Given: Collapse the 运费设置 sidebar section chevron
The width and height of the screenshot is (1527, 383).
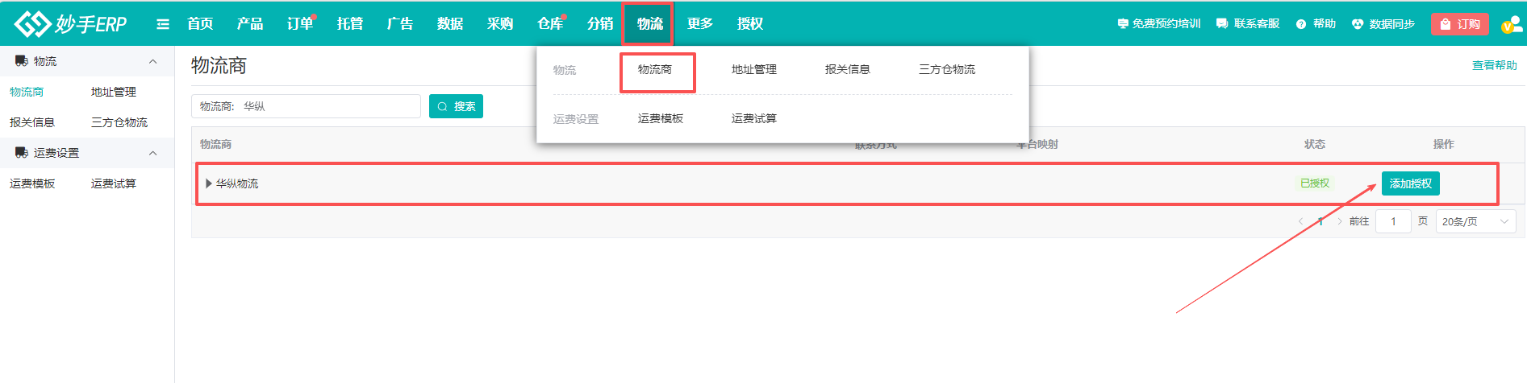Looking at the screenshot, I should 153,153.
